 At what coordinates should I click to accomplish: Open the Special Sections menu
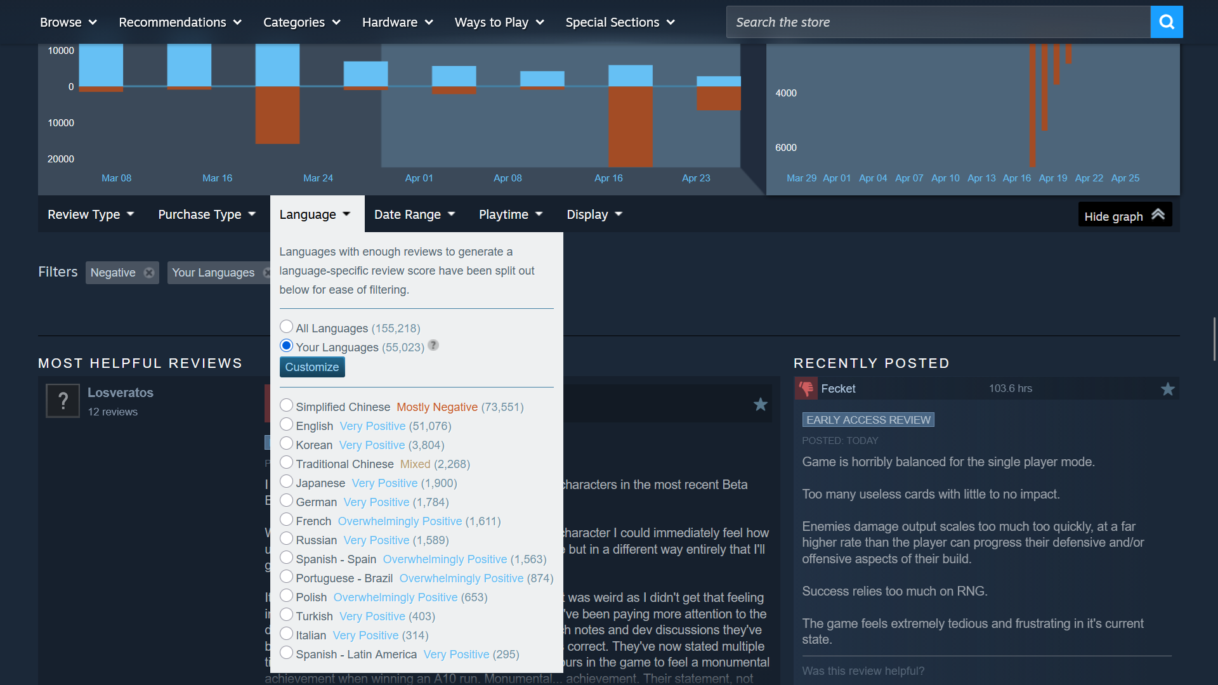tap(619, 22)
